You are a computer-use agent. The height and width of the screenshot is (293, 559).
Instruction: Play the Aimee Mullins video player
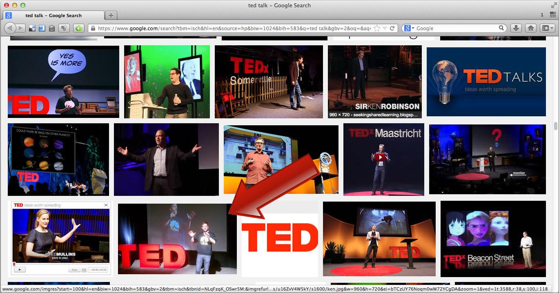(20, 269)
